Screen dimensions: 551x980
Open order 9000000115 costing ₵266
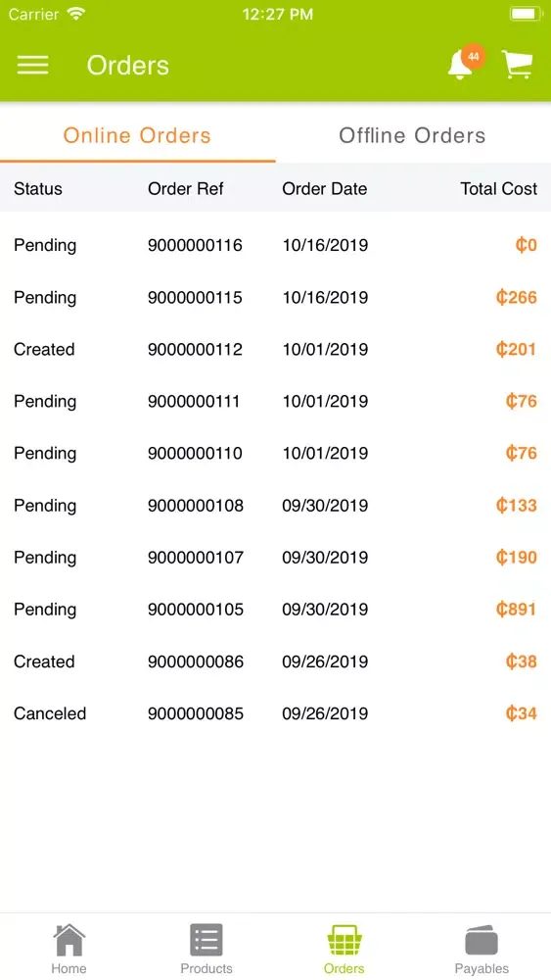(275, 297)
